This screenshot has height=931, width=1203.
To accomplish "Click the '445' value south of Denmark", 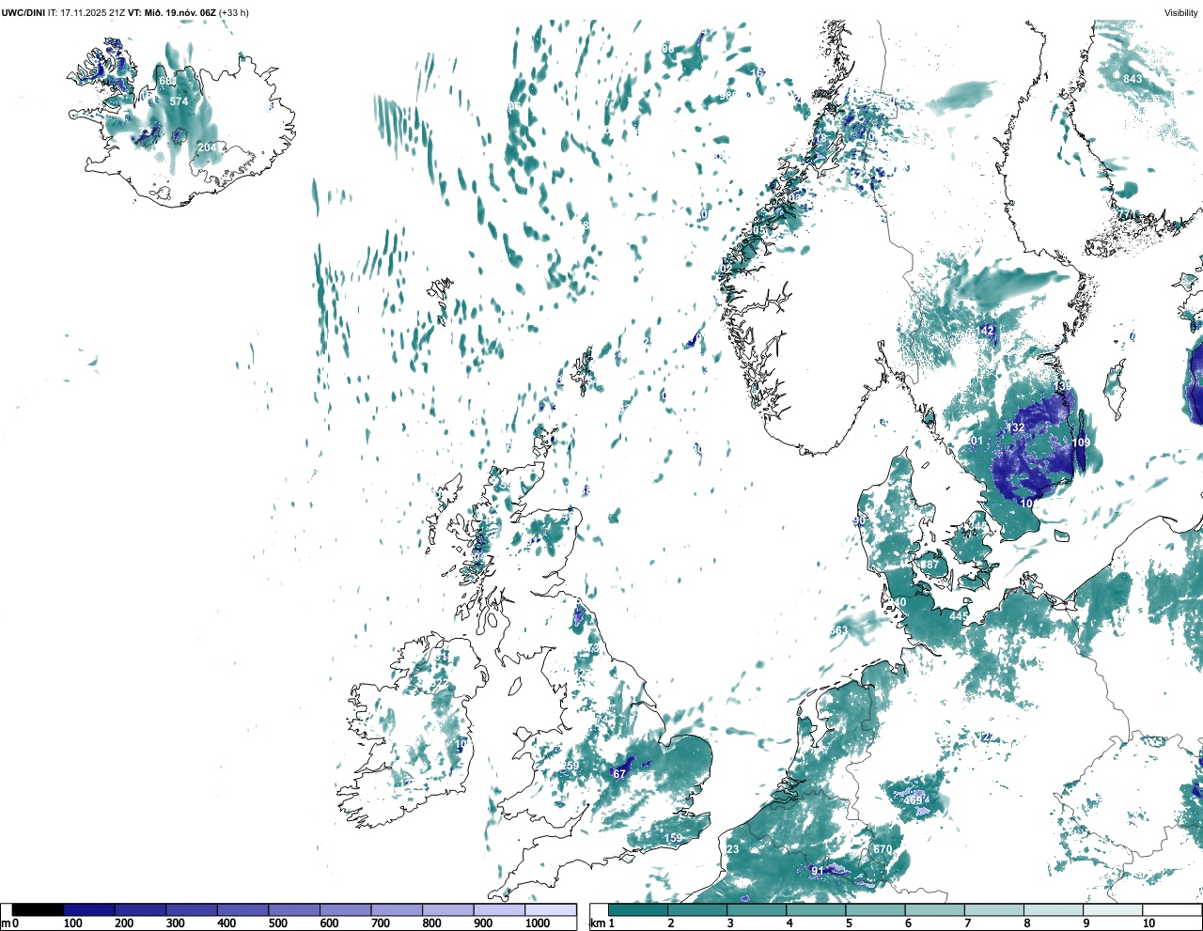I will [x=959, y=616].
